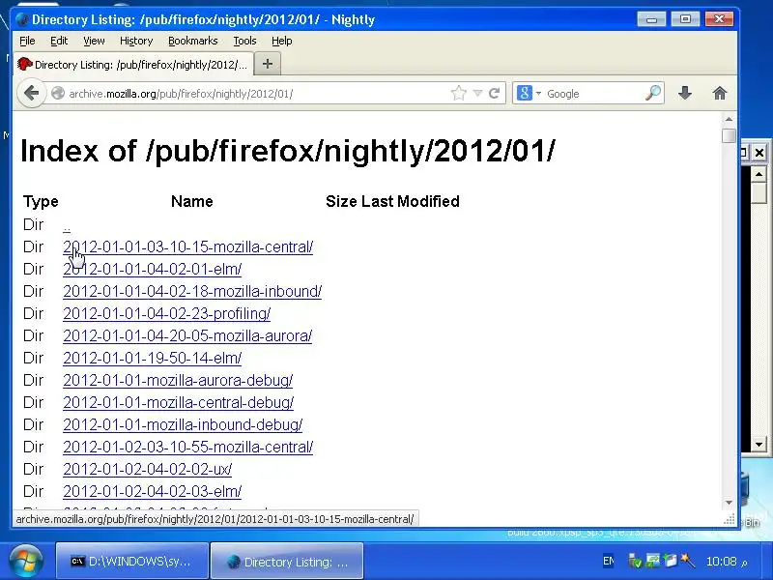
Task: Click the EN language indicator in tray
Action: click(608, 562)
